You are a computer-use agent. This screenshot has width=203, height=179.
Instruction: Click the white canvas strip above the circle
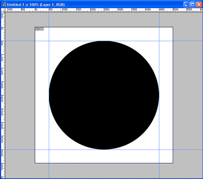104,34
